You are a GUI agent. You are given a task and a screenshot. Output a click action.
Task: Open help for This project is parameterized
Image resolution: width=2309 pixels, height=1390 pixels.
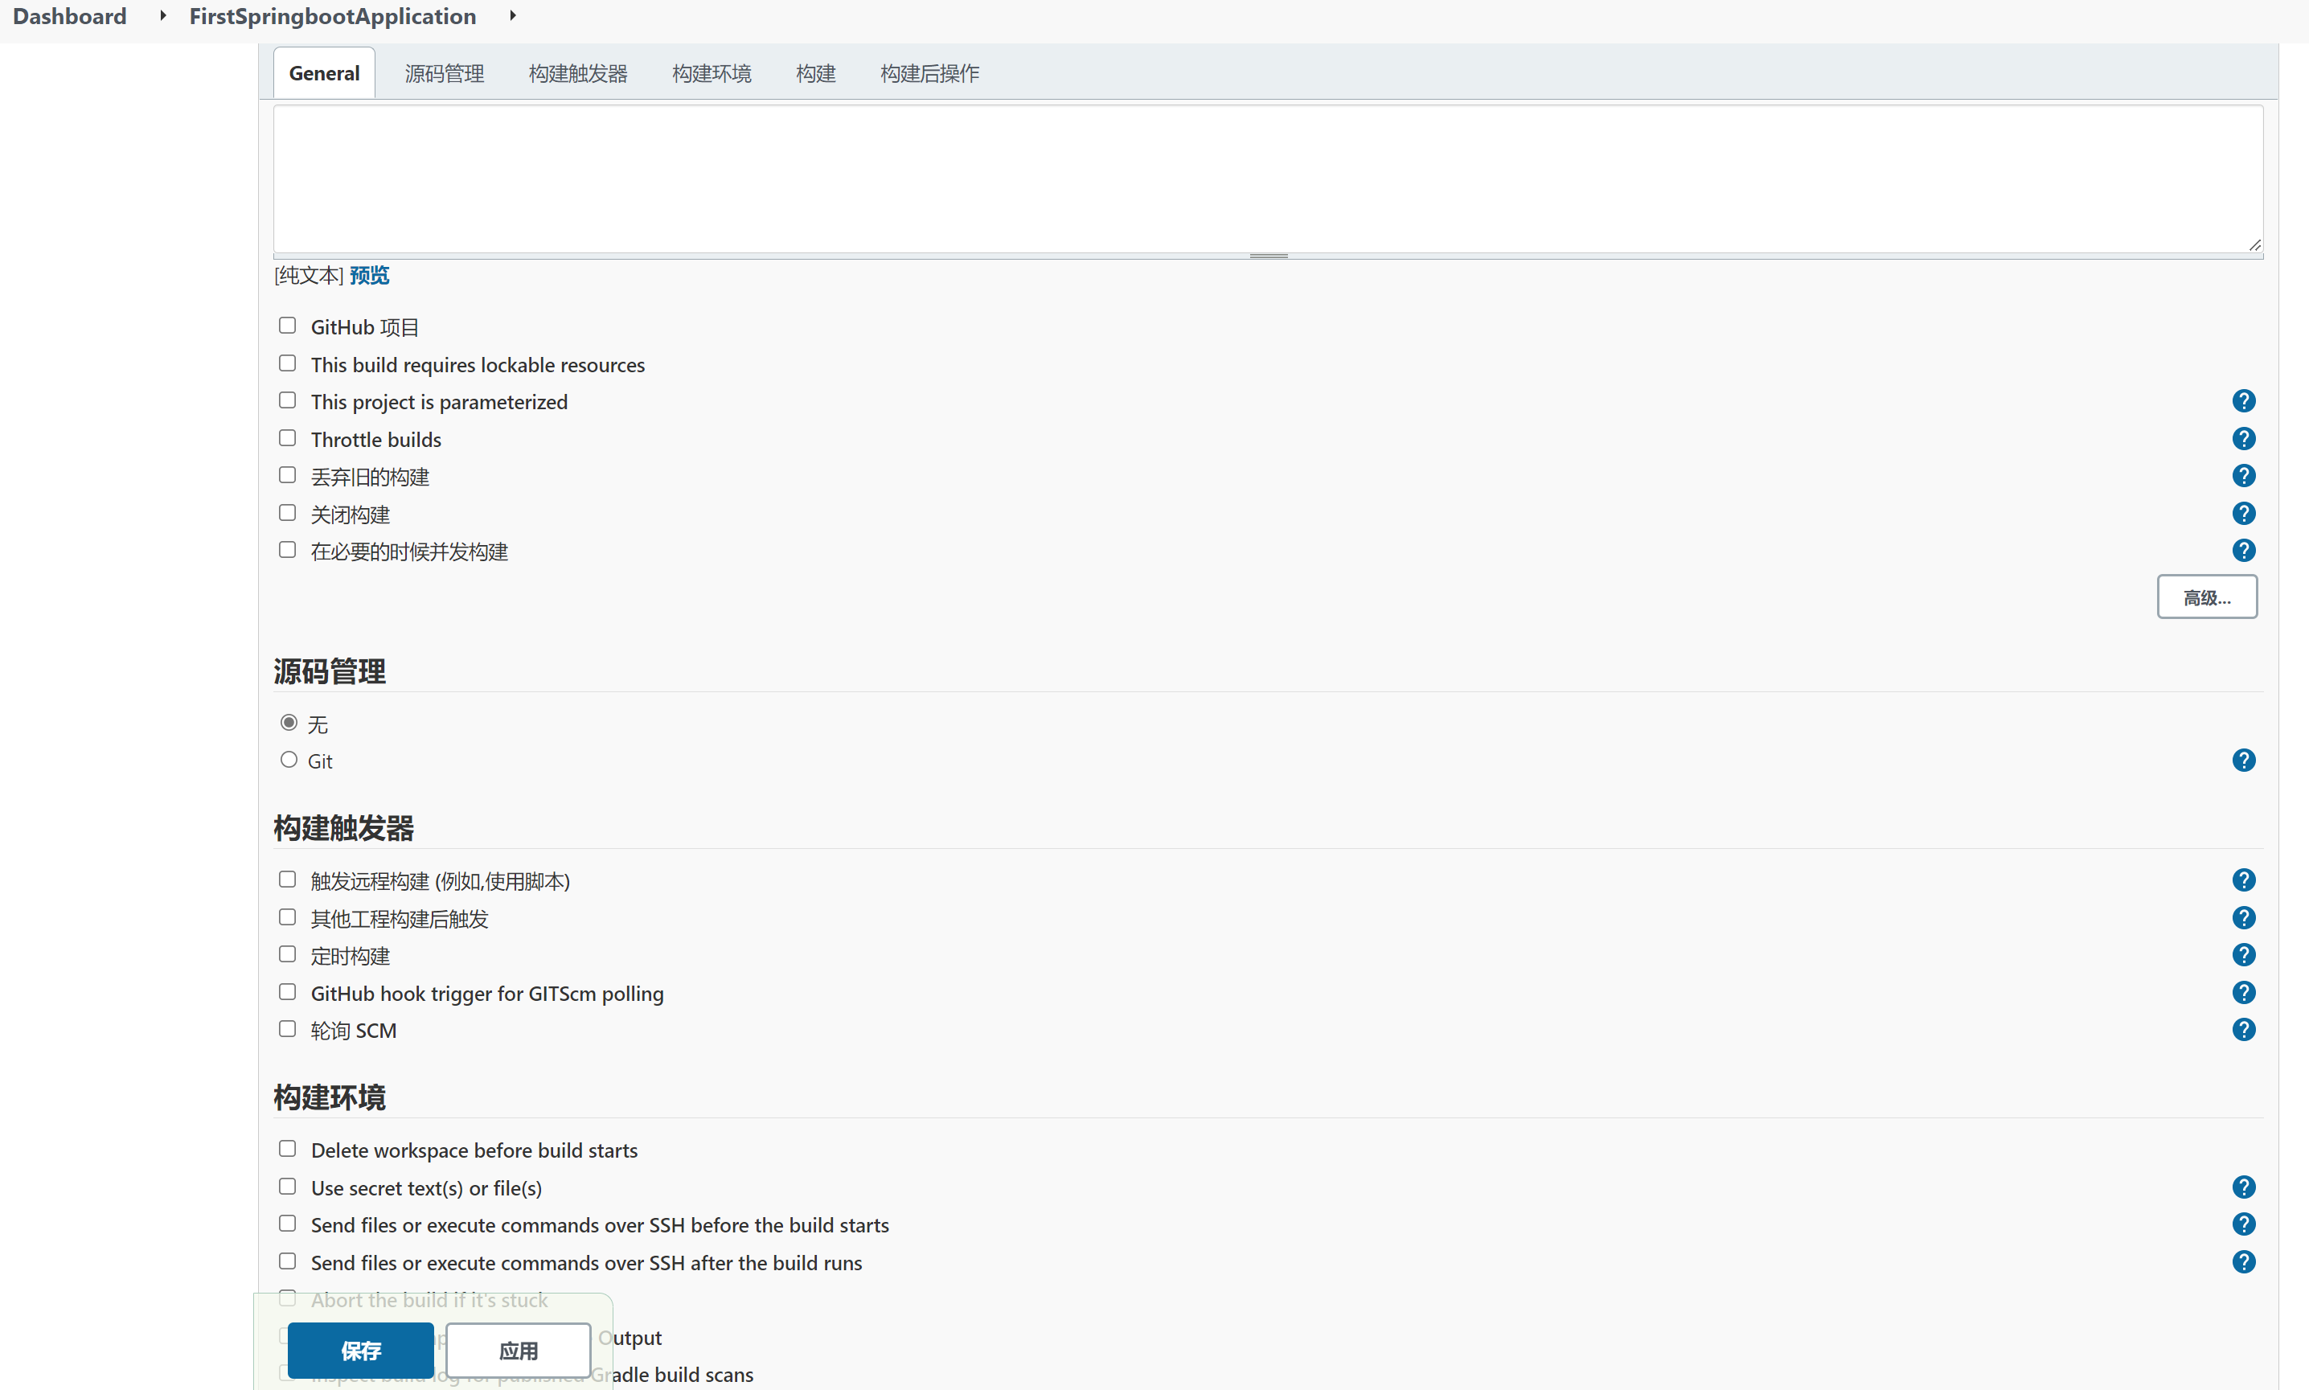pos(2243,401)
